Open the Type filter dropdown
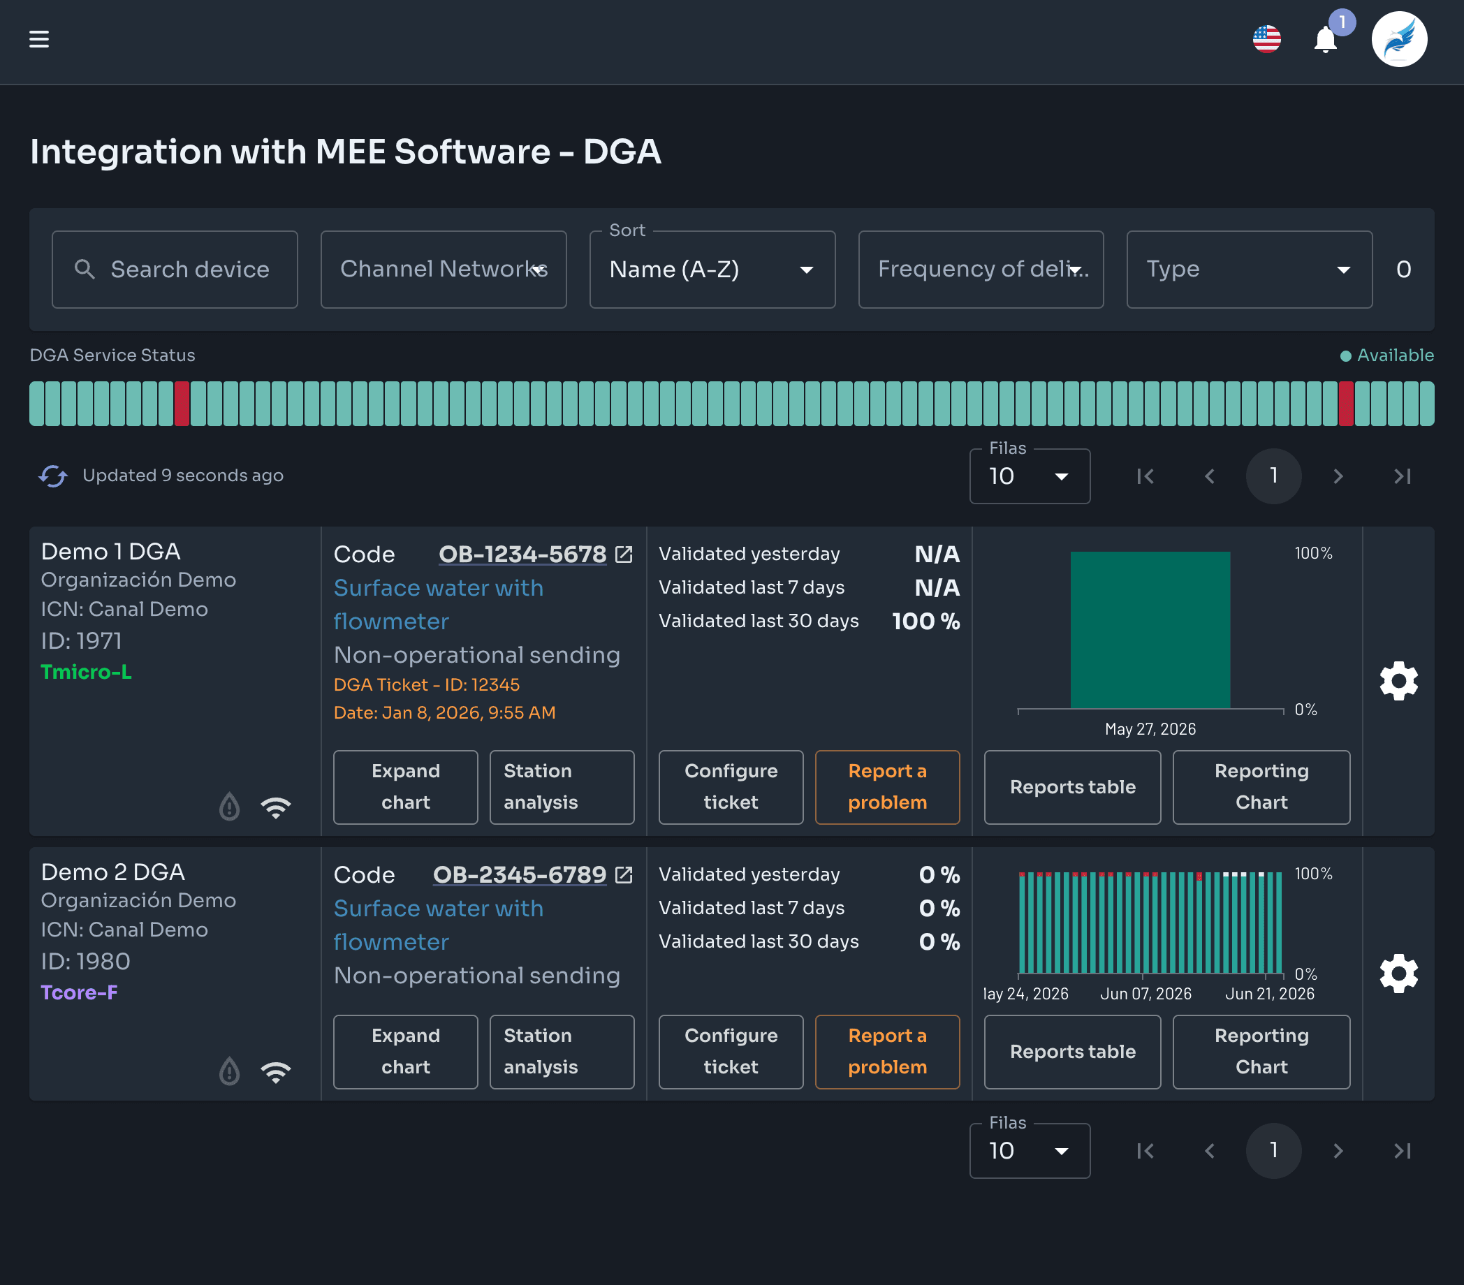The width and height of the screenshot is (1464, 1285). (x=1249, y=270)
